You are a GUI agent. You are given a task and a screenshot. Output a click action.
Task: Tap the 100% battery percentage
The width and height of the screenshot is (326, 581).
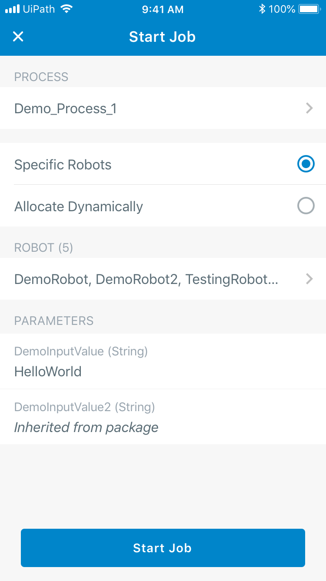click(282, 9)
